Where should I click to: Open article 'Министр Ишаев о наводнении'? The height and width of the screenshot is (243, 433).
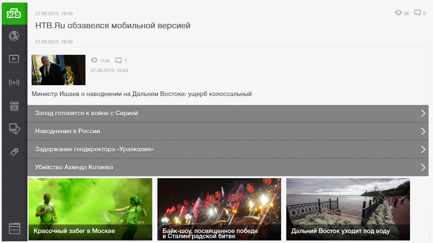142,94
